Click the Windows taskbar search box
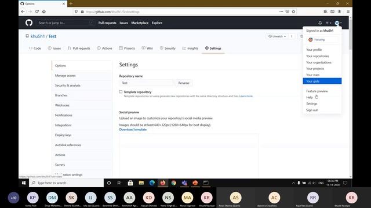Screen dimensions: 371x208 click(x=67, y=183)
